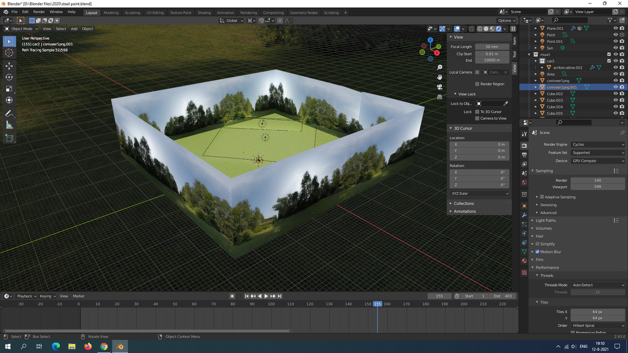Pin the Scene properties with pin icon

(622, 132)
